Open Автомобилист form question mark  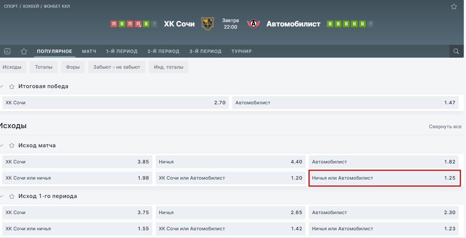(x=371, y=24)
